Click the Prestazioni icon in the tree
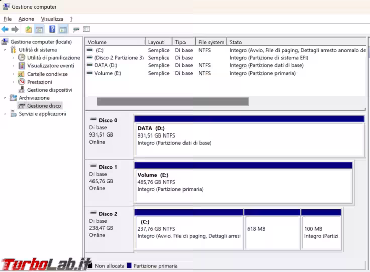Image resolution: width=370 pixels, height=272 pixels. coord(22,82)
